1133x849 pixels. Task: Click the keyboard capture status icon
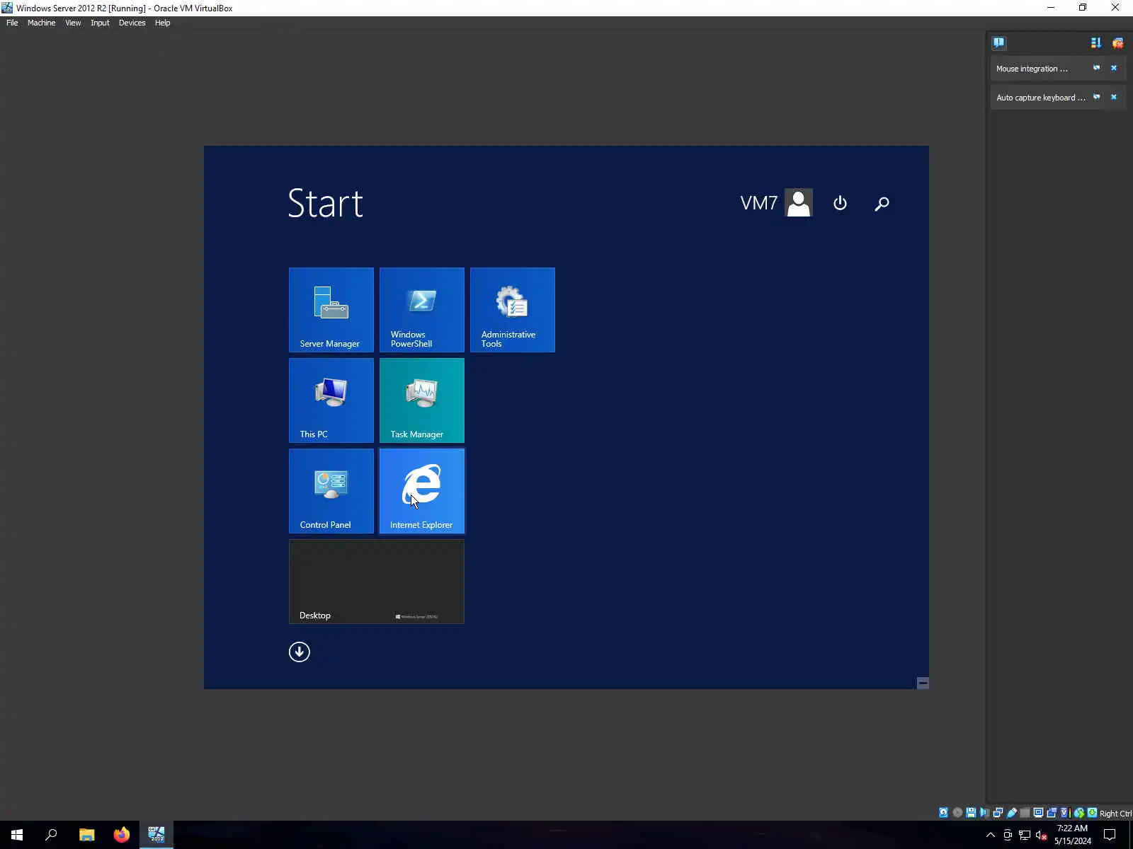(1092, 813)
